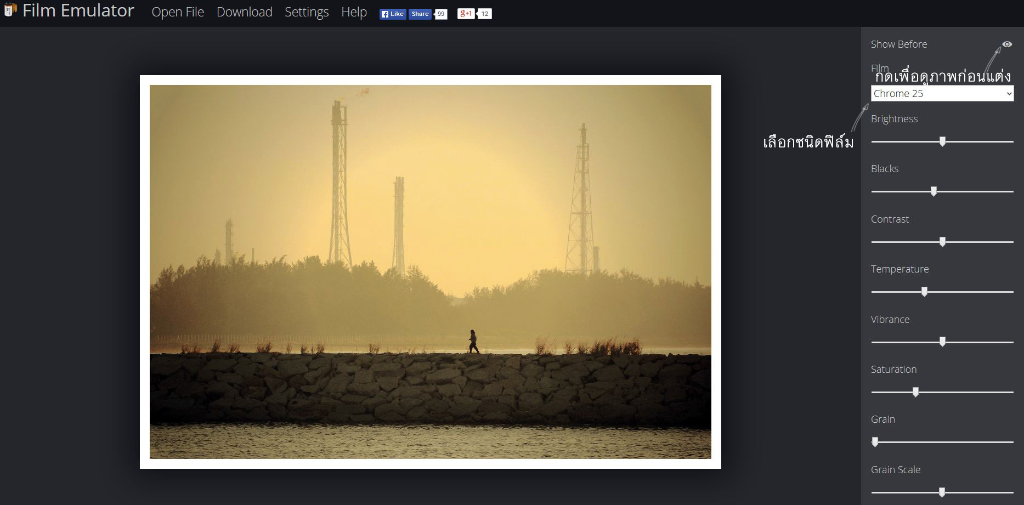Click the Temperature label
Screen dimensions: 1024x505
(x=899, y=269)
